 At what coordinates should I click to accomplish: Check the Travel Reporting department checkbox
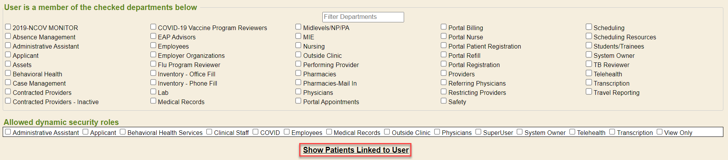coord(589,92)
